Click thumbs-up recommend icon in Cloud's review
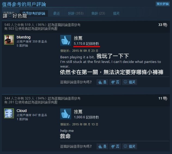Viewport: 172px width, 154px height. point(66,114)
